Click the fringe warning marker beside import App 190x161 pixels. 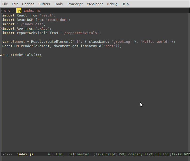[1, 29]
